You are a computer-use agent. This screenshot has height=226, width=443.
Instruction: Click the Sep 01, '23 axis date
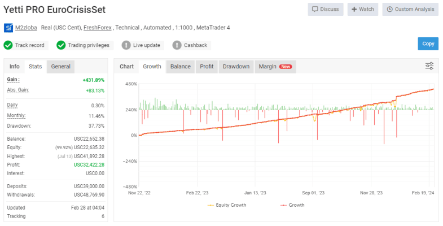[x=313, y=193]
